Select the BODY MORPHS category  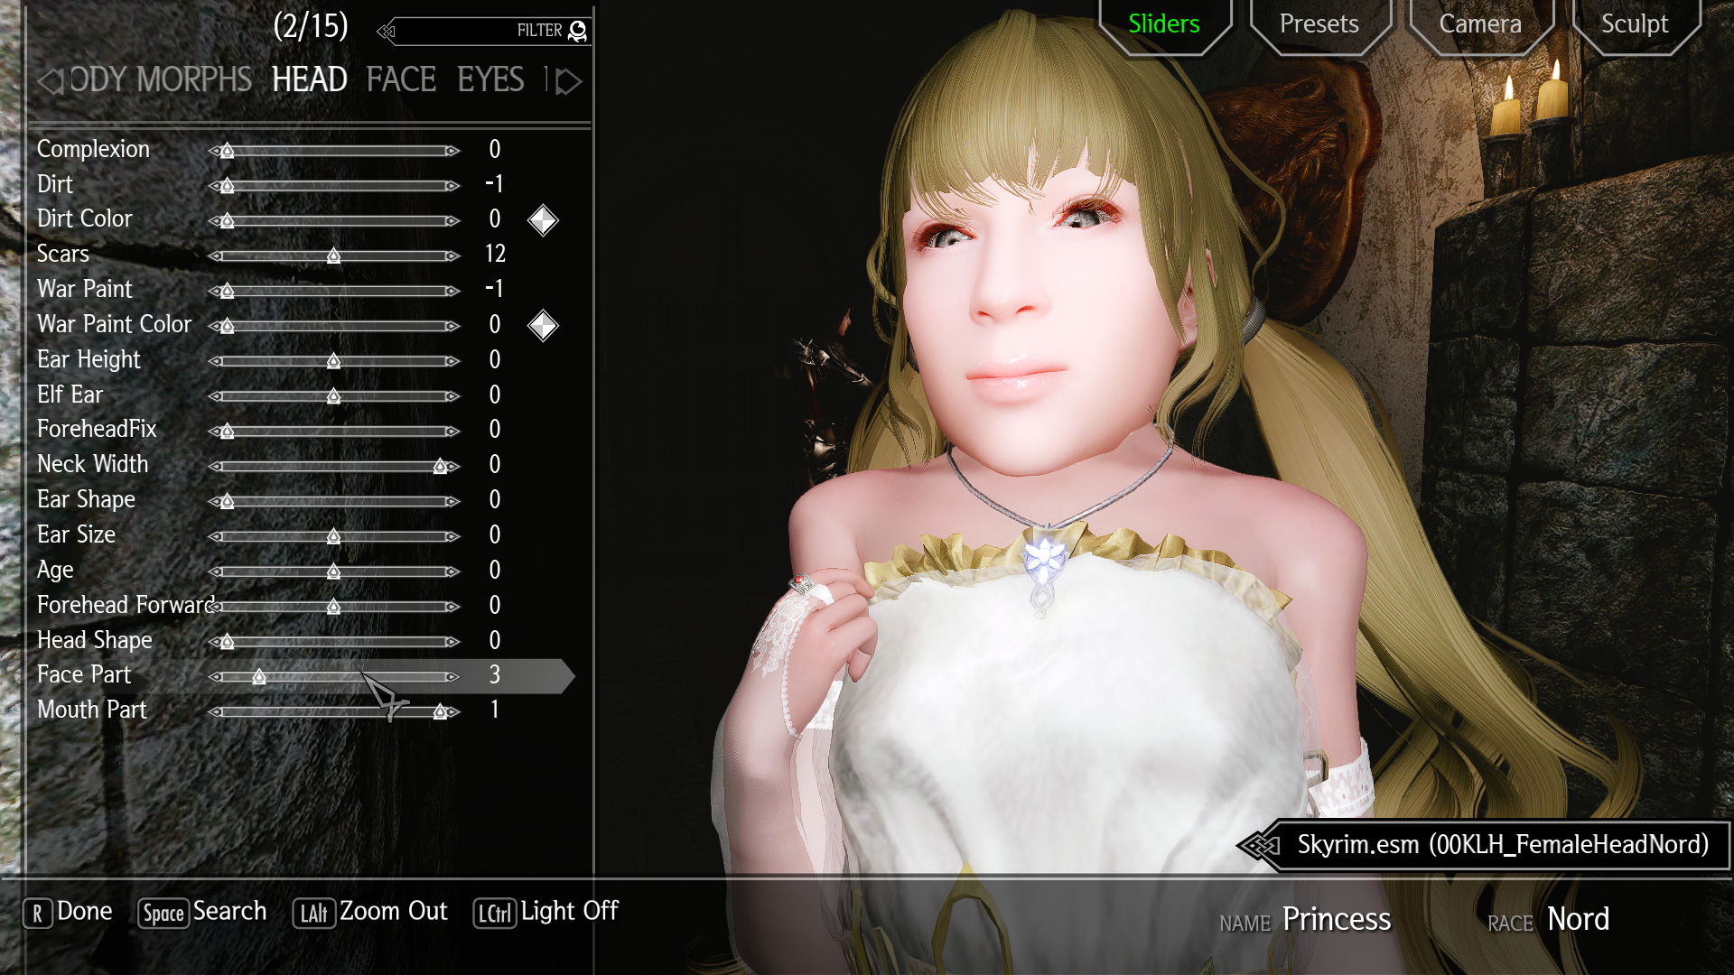click(x=161, y=80)
